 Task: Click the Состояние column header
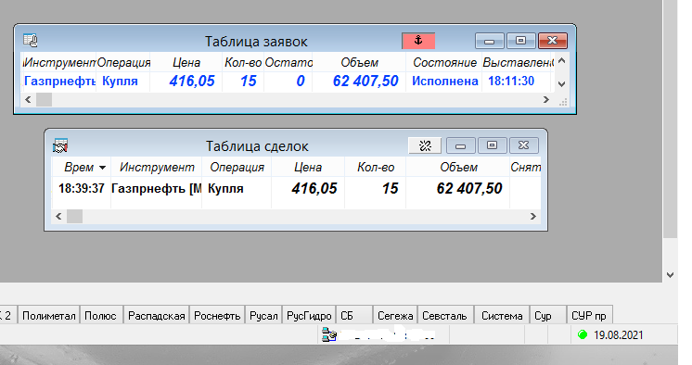(444, 63)
